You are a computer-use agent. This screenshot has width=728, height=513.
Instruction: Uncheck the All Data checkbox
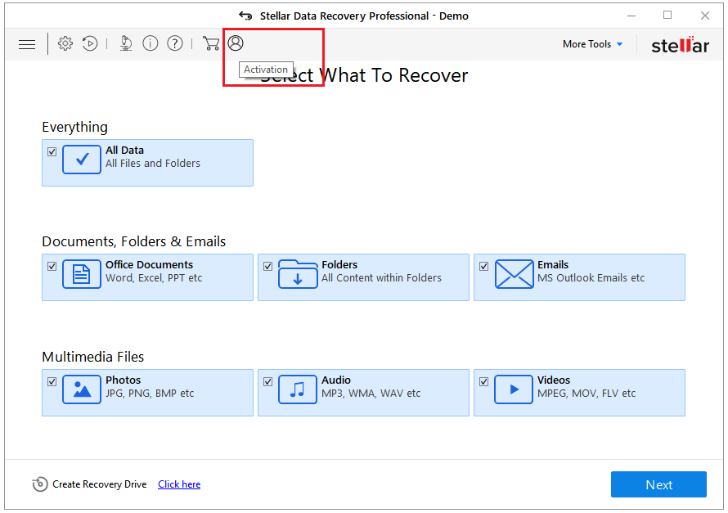click(x=52, y=152)
